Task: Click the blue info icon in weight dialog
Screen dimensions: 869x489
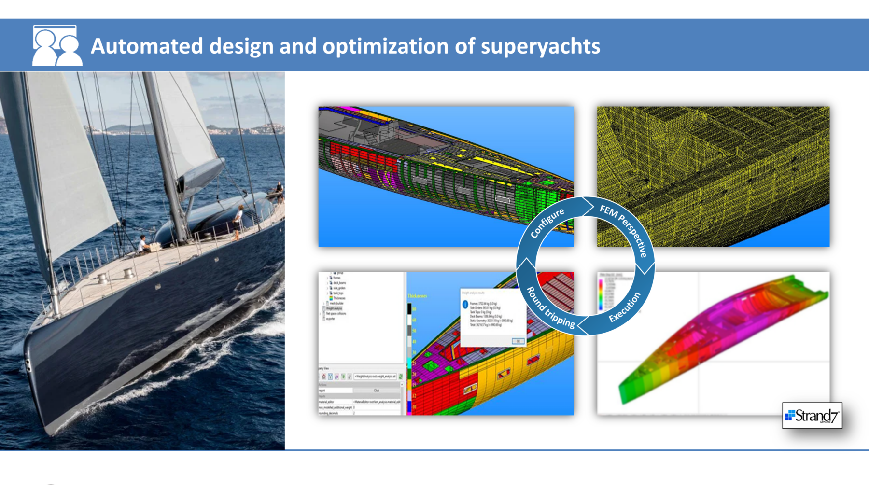Action: point(465,305)
